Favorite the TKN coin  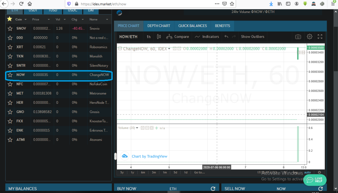[10, 56]
